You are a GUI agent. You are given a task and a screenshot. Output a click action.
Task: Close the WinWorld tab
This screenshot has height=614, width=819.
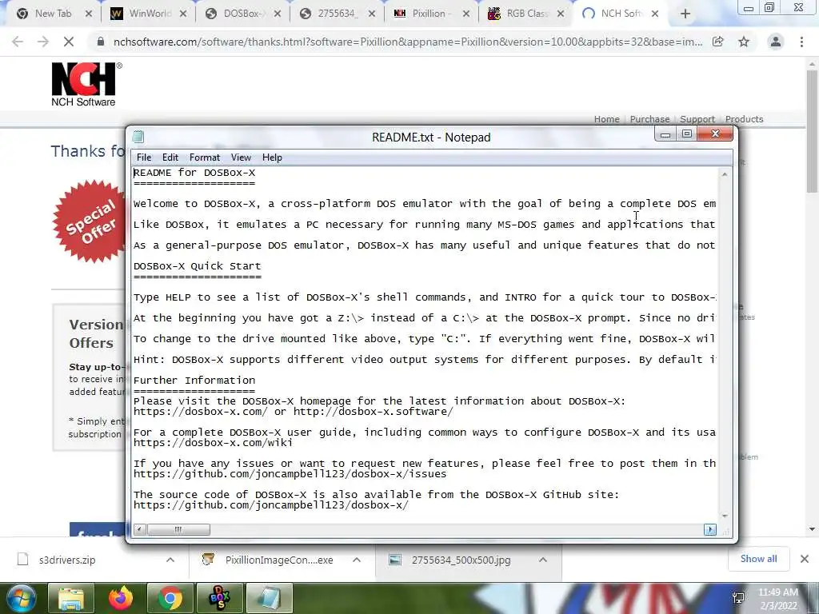pyautogui.click(x=183, y=14)
